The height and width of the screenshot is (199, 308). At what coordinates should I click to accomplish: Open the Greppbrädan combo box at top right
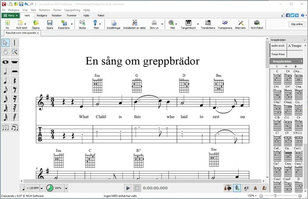pyautogui.click(x=288, y=40)
